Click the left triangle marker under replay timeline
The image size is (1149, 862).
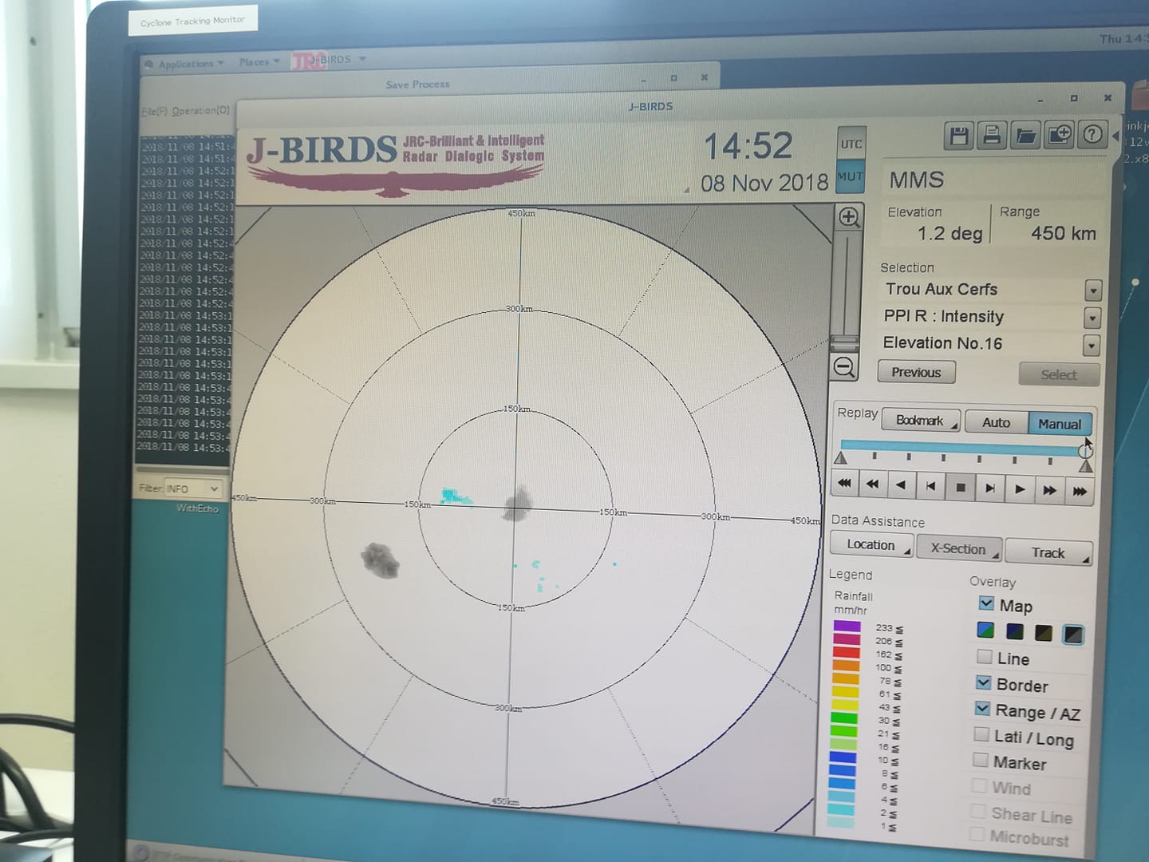pos(840,458)
